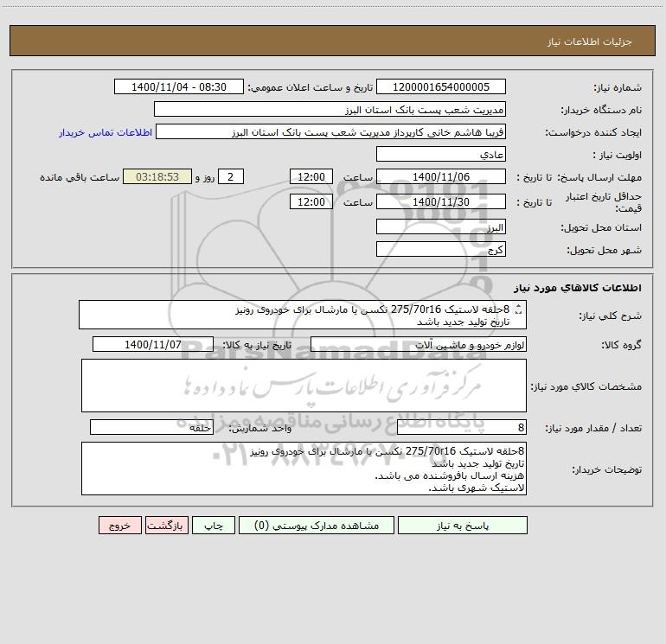Click the گروه کالا field لوازم خودرو

pyautogui.click(x=419, y=344)
